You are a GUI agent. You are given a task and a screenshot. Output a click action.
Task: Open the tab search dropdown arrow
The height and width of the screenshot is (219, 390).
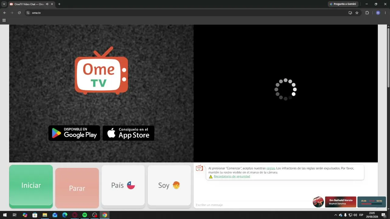coord(4,4)
